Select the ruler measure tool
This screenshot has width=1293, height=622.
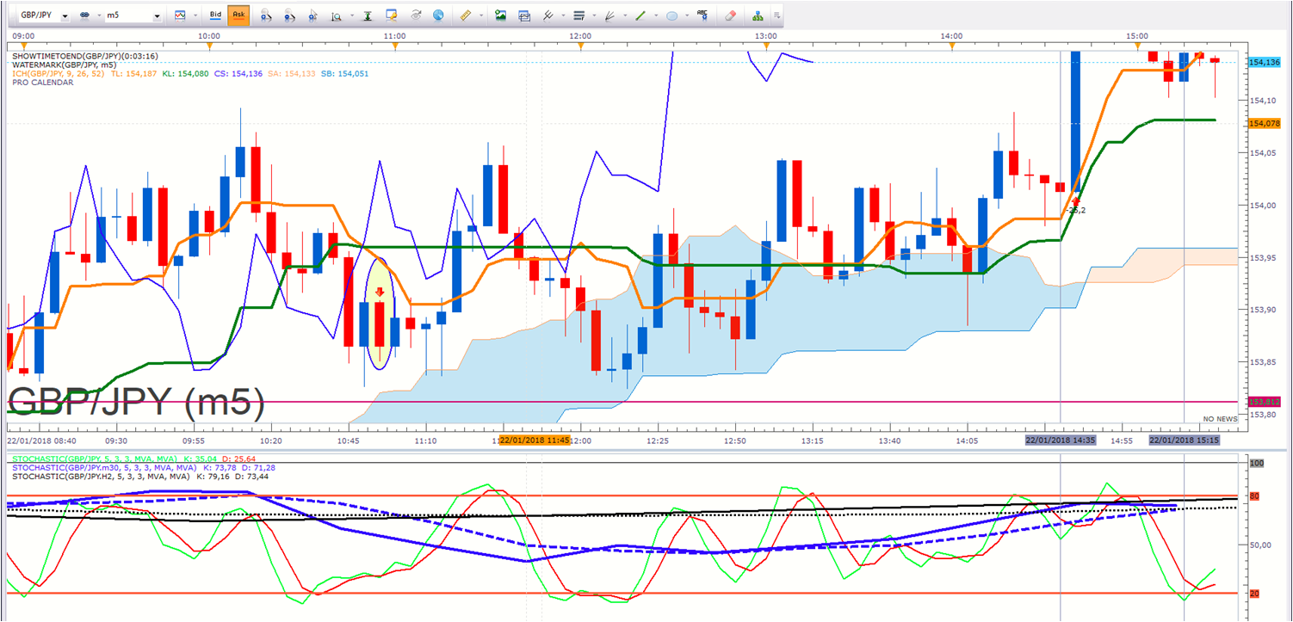coord(465,15)
